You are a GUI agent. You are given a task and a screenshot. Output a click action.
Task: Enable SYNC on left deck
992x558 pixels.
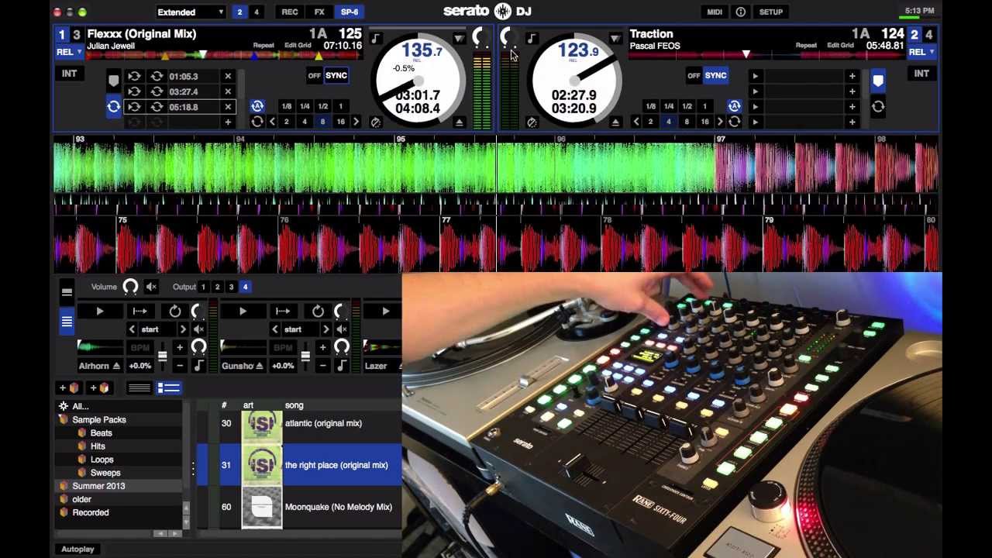point(336,76)
